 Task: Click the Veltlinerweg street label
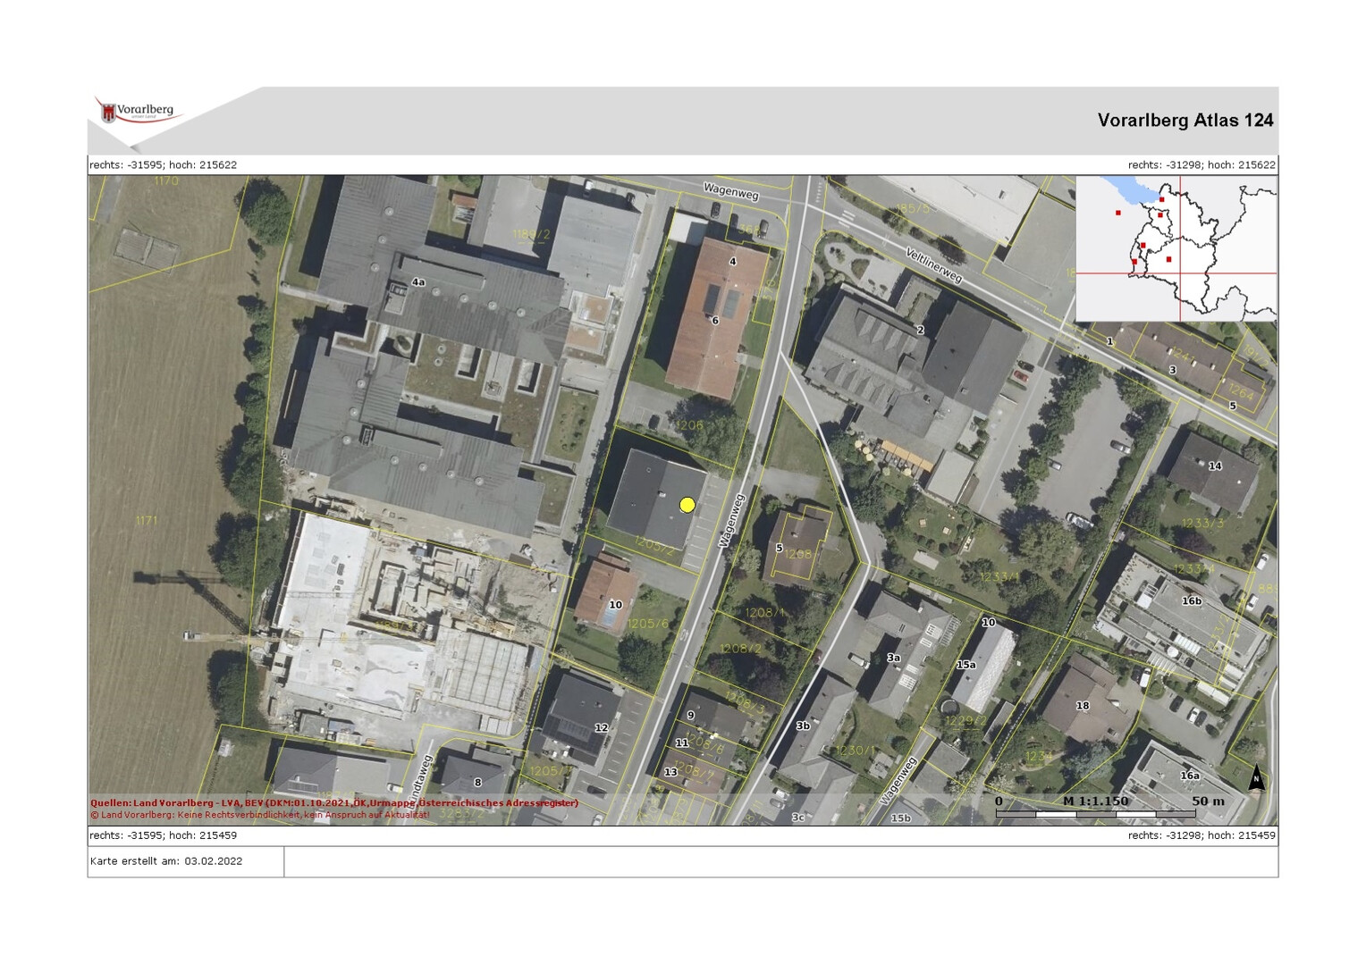click(934, 266)
